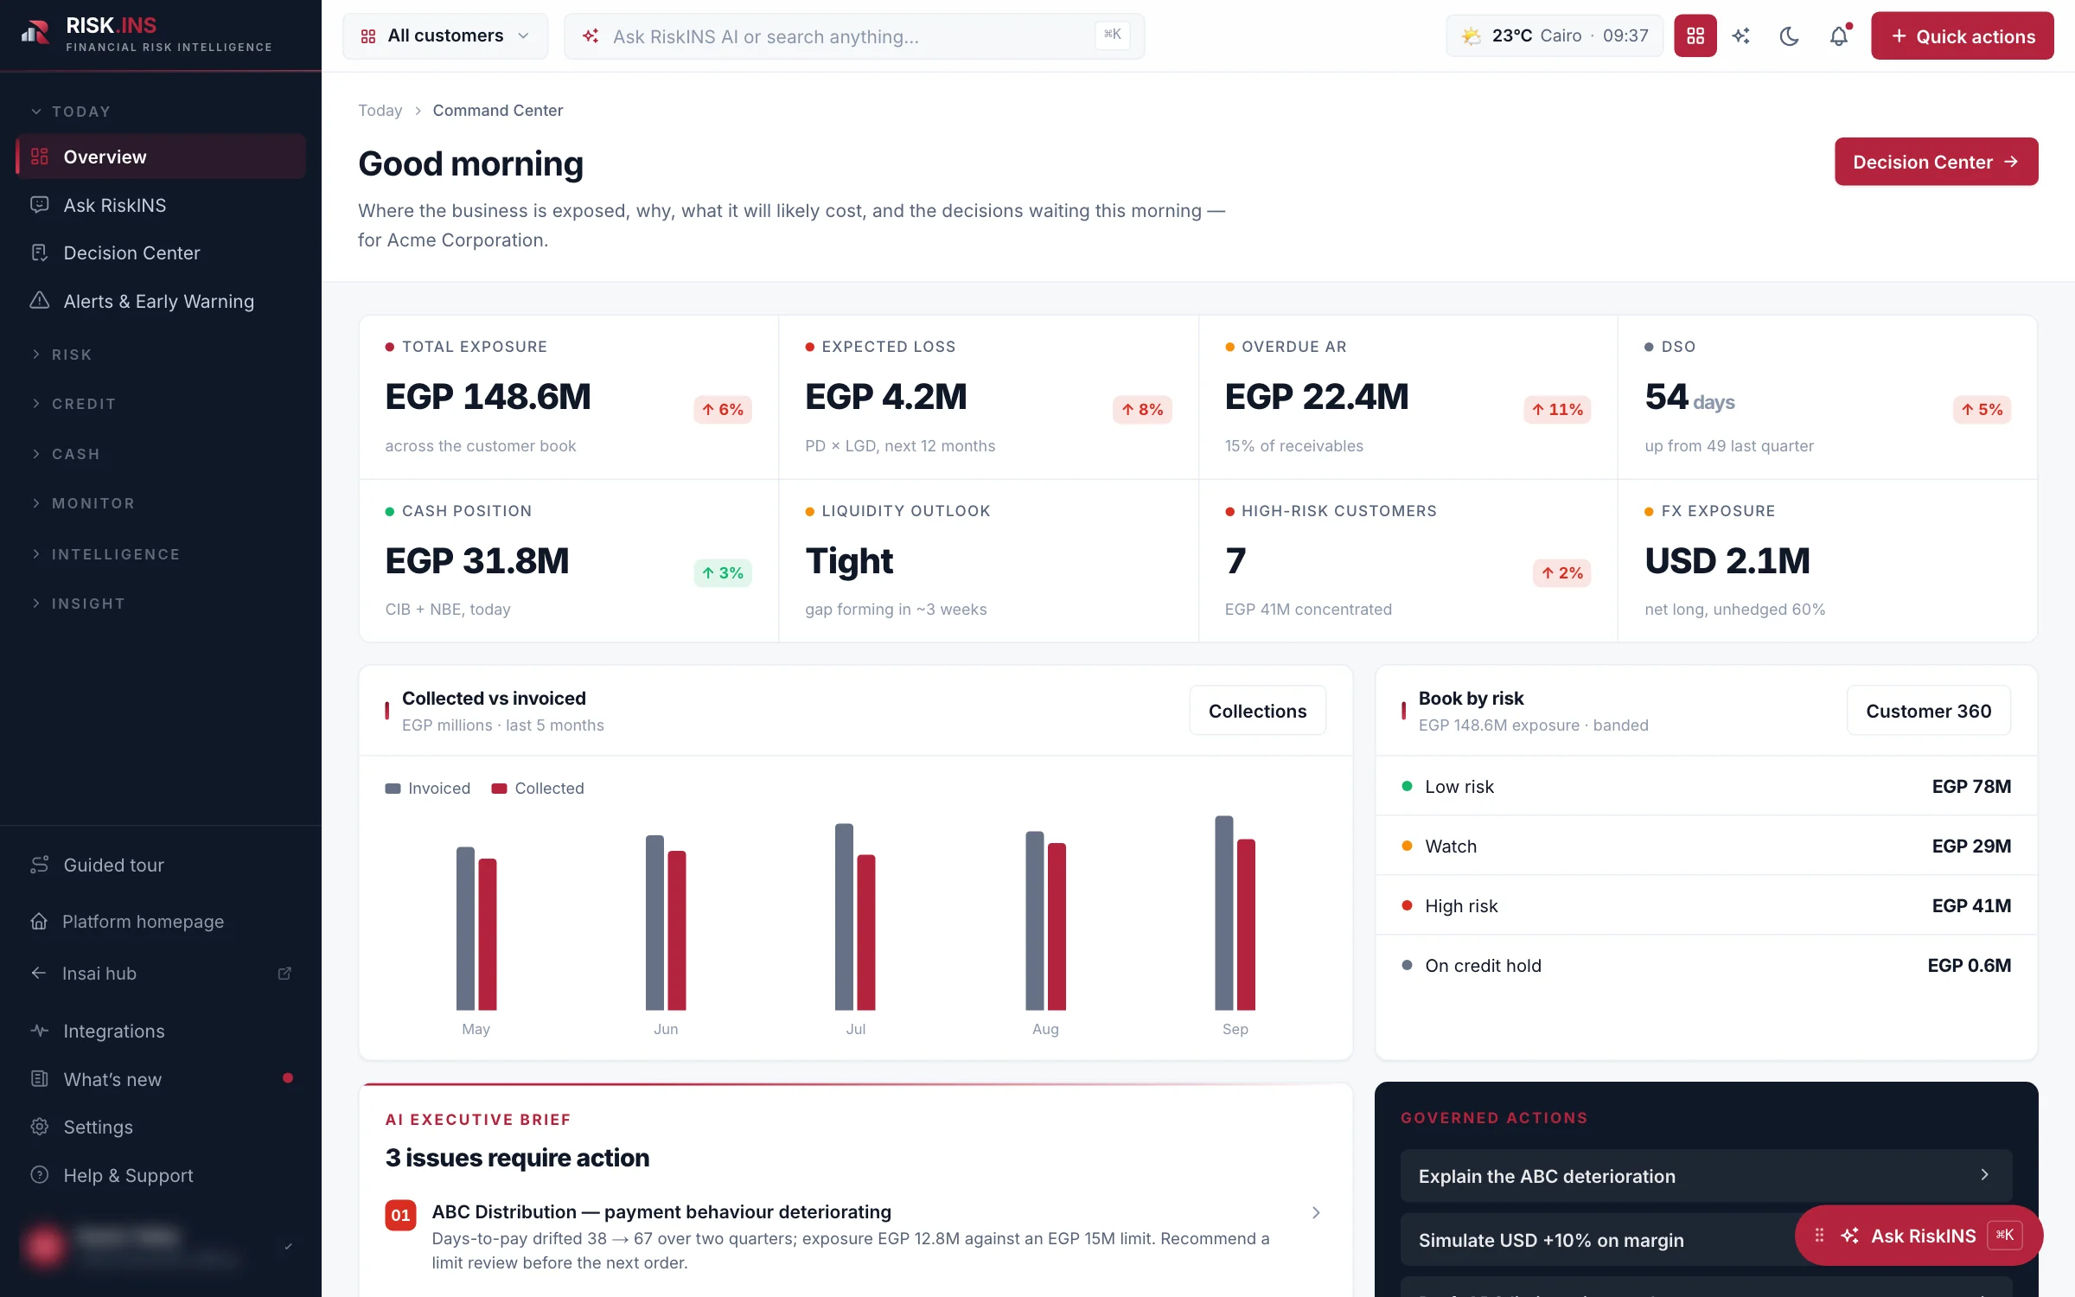Open Integrations in sidebar
This screenshot has width=2075, height=1297.
point(161,1031)
